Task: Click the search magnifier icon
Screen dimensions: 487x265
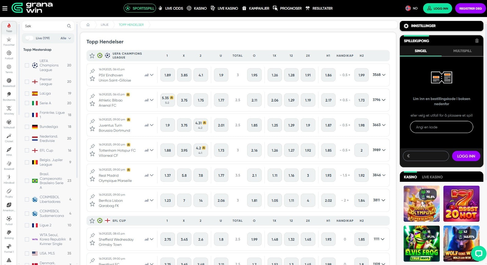Action: (x=69, y=26)
